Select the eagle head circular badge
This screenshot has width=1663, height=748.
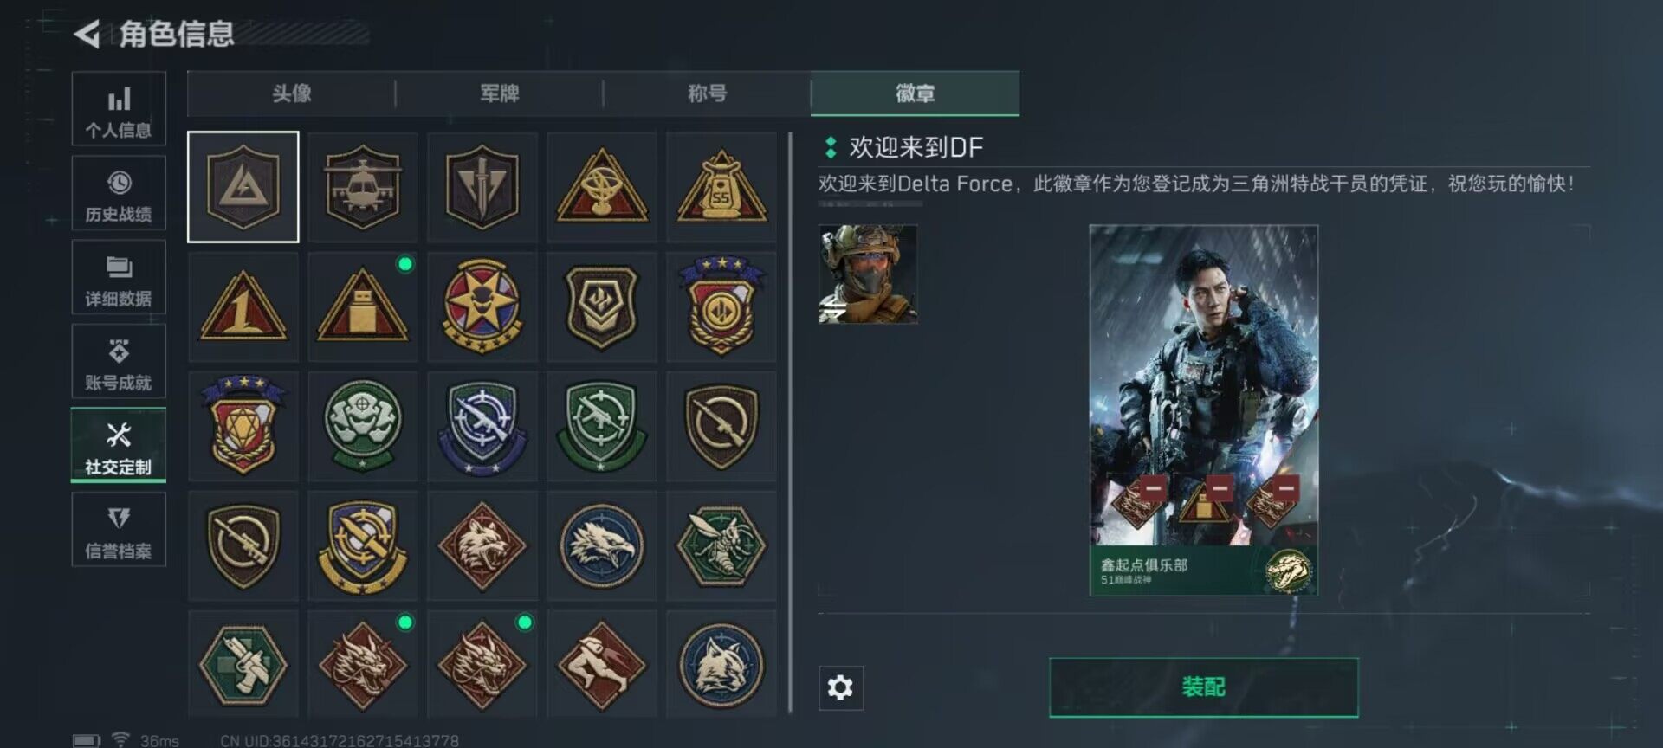(602, 545)
